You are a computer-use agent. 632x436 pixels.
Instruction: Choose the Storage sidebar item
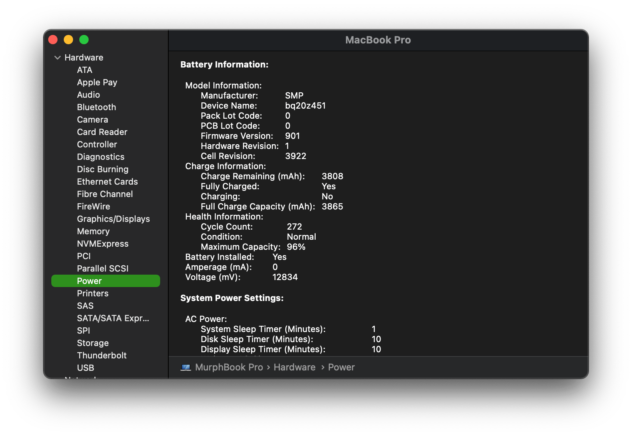[x=93, y=343]
